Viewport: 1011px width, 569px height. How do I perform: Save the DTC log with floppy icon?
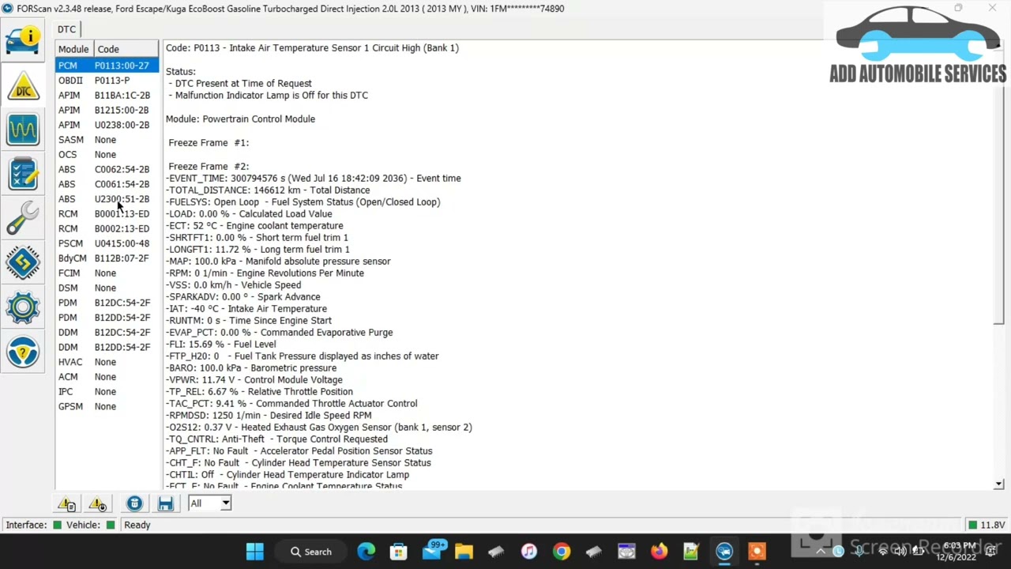pos(165,503)
